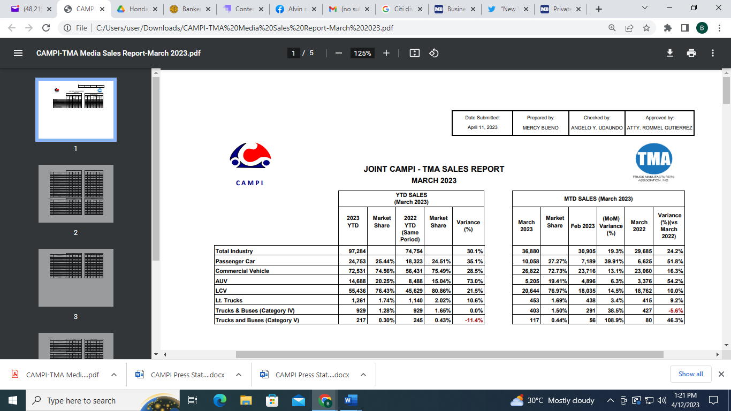
Task: Toggle the PDF sidebar menu icon
Action: [x=18, y=53]
